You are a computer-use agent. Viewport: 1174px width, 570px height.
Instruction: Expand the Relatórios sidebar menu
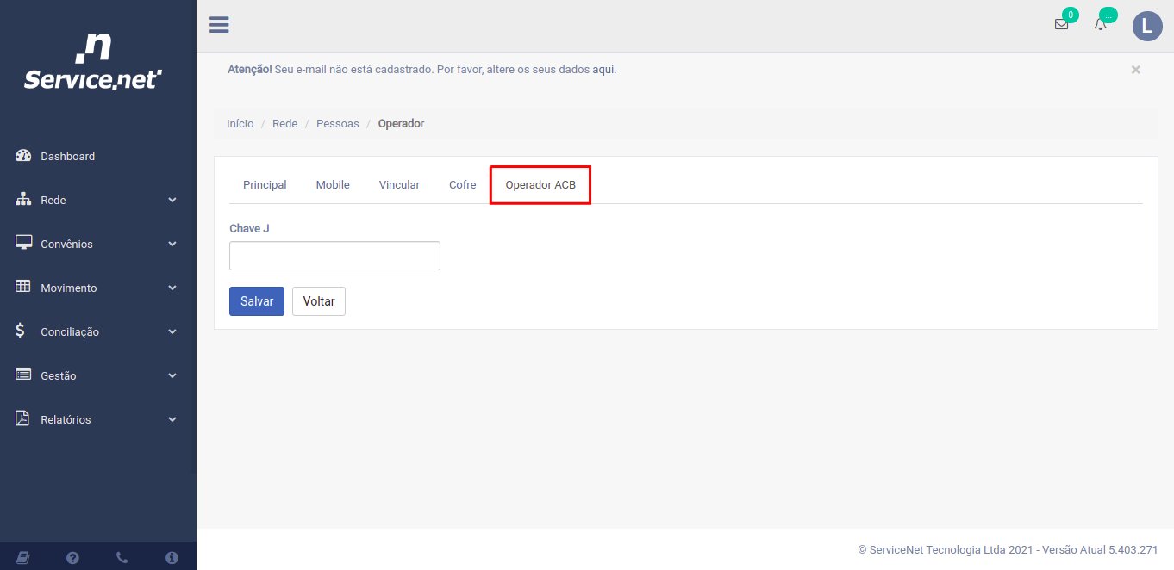pos(97,419)
